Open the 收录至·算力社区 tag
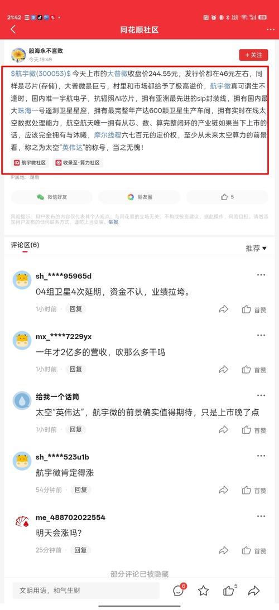The image size is (279, 610). 78,163
